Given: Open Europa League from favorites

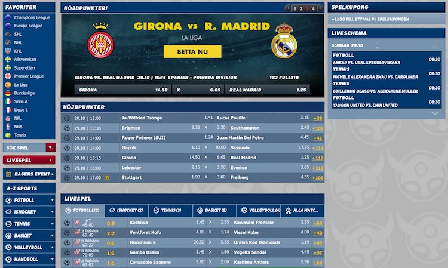Looking at the screenshot, I should [x=28, y=26].
